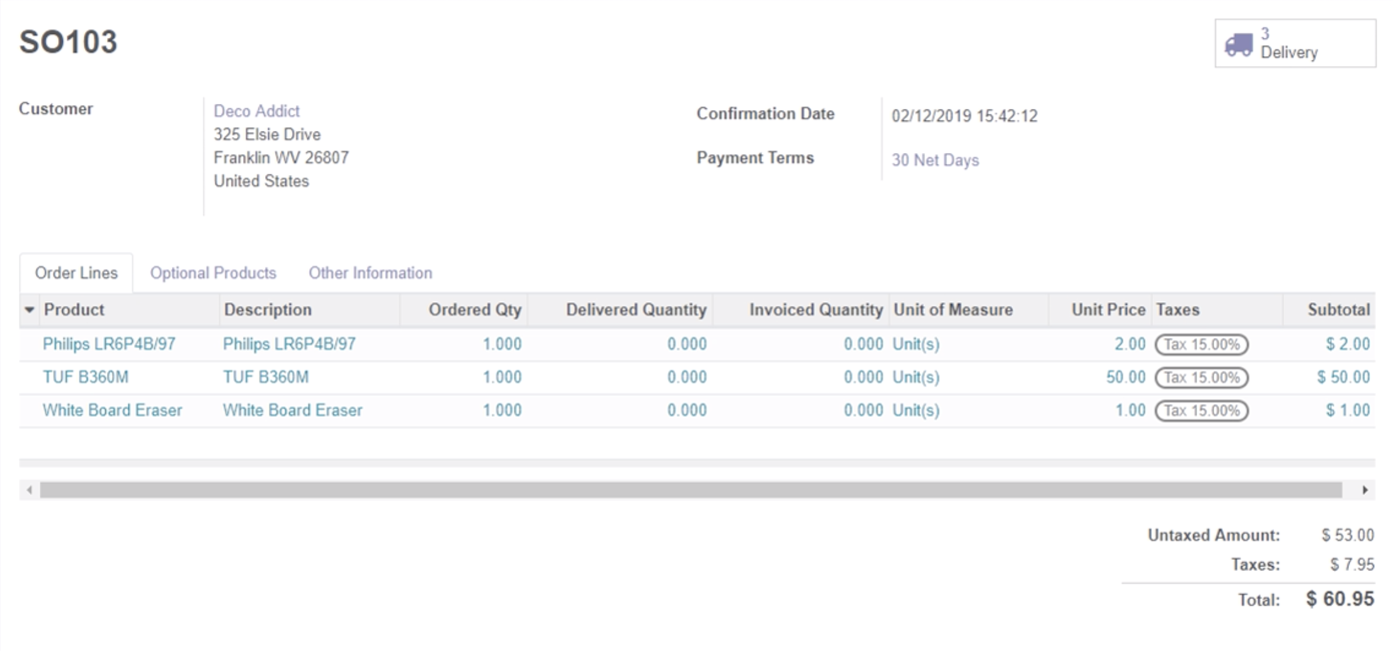Click ordered qty 1.000 on TUF B360M row
The image size is (1393, 651).
502,377
